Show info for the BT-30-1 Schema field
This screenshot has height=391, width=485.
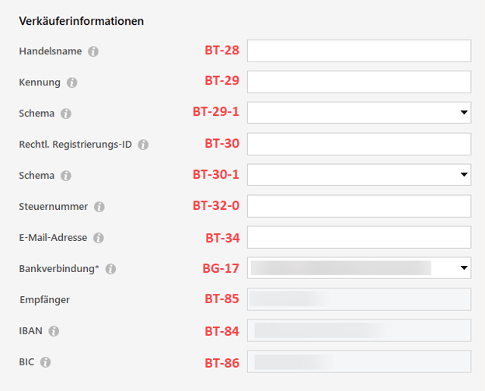click(x=66, y=176)
